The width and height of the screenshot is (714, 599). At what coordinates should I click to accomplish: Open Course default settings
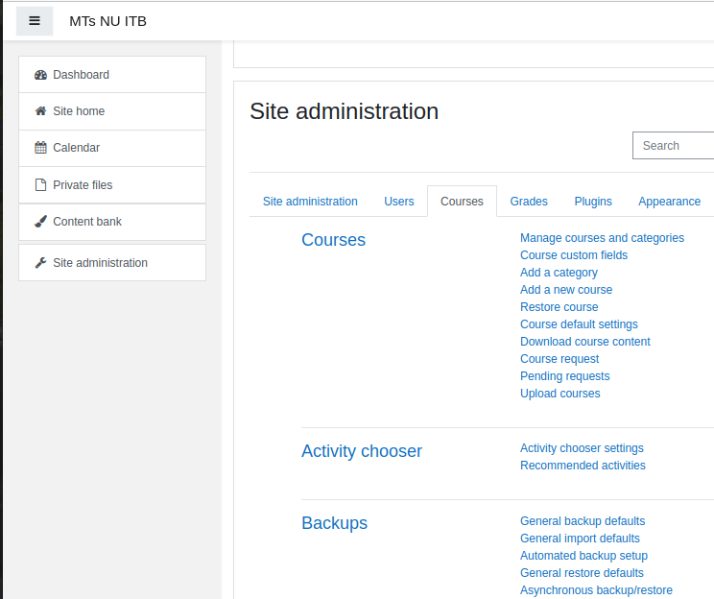coord(579,324)
